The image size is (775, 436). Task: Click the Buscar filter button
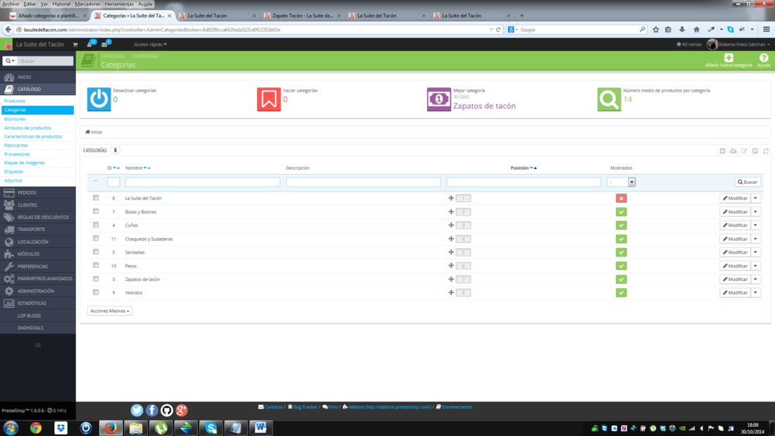tap(748, 182)
